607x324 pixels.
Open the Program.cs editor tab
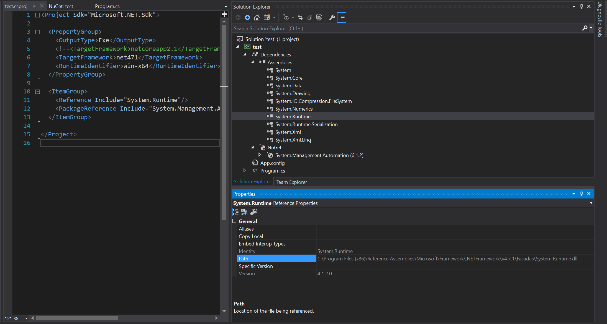click(107, 6)
